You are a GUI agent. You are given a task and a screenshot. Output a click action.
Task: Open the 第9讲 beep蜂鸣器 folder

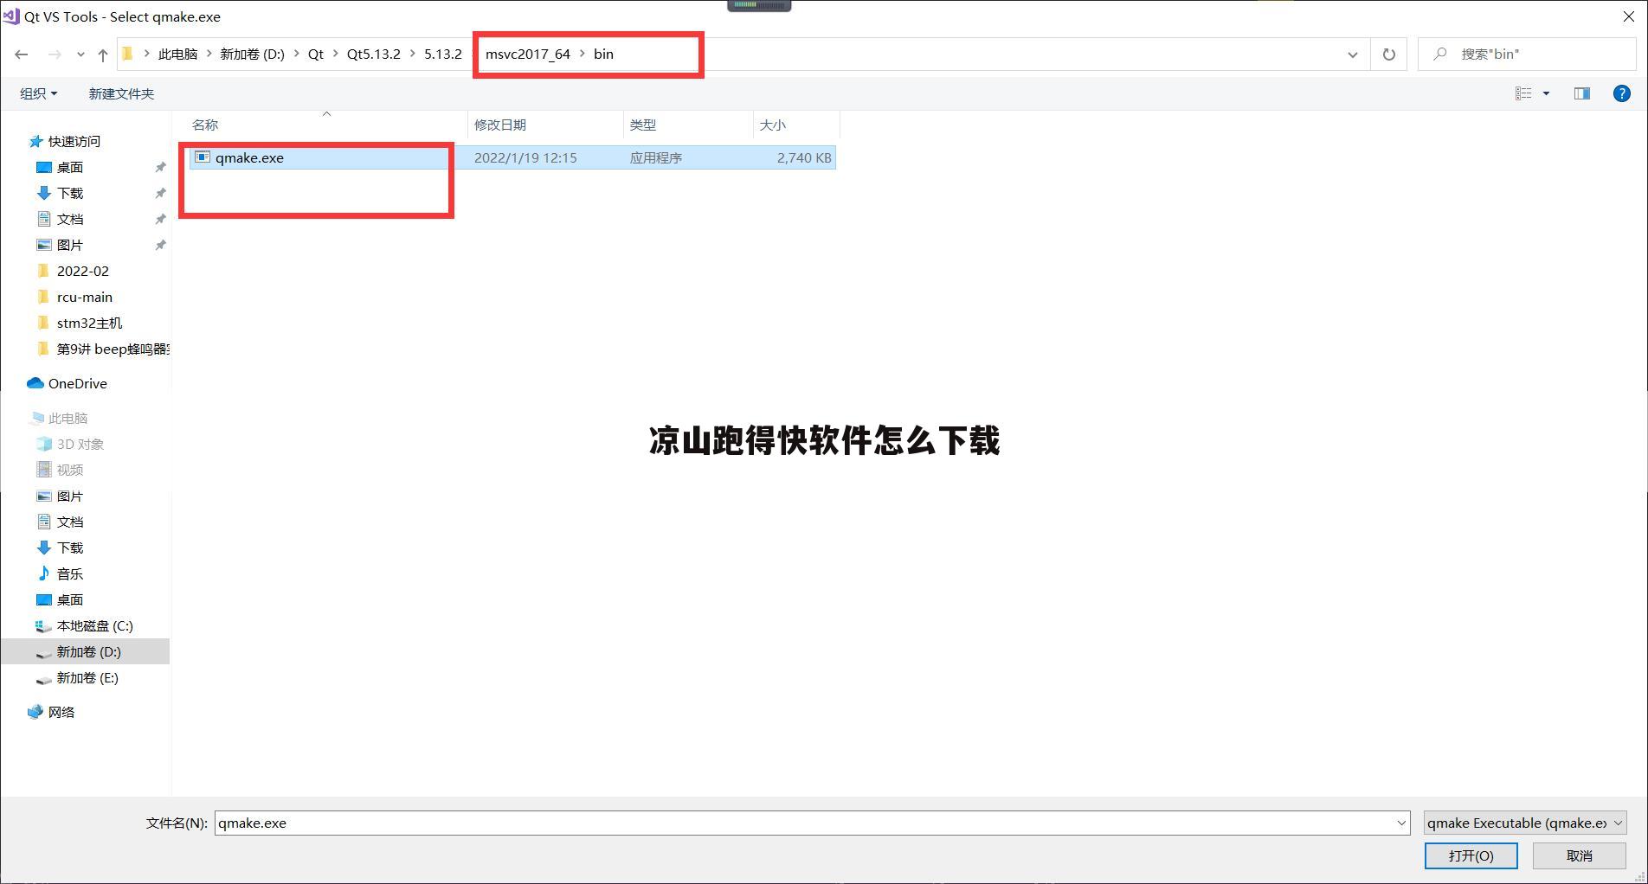[x=113, y=349]
